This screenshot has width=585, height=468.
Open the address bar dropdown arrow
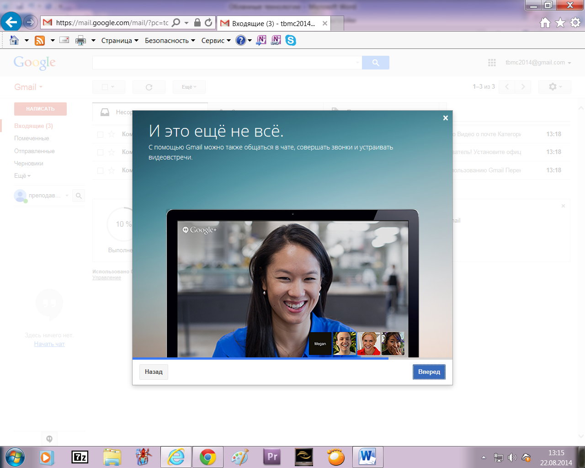186,22
